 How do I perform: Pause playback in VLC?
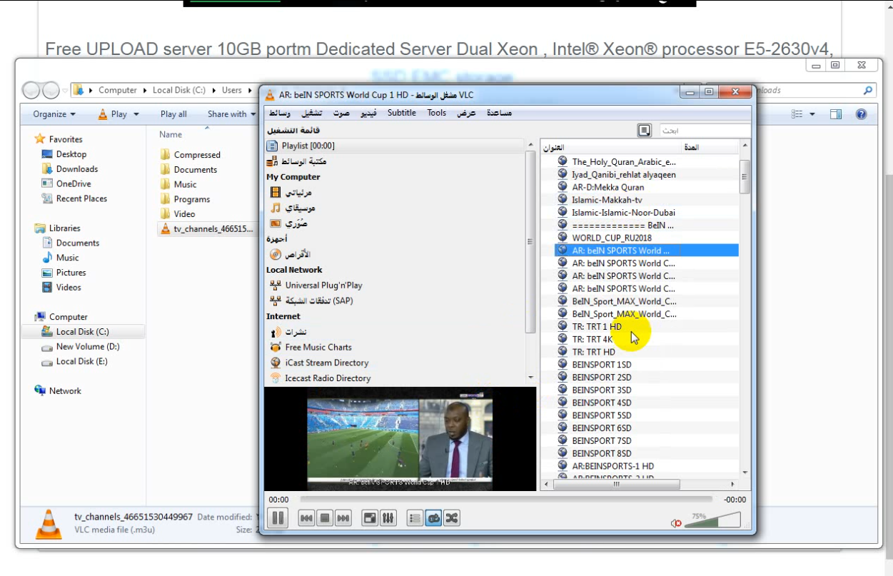278,518
